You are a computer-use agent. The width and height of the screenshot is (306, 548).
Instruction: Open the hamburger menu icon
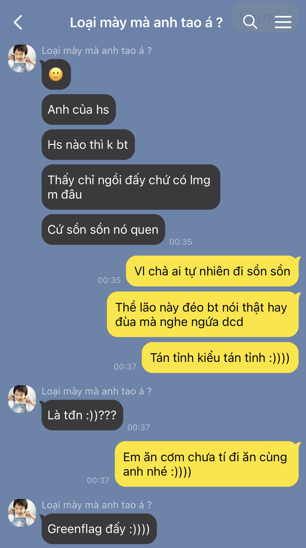point(283,22)
